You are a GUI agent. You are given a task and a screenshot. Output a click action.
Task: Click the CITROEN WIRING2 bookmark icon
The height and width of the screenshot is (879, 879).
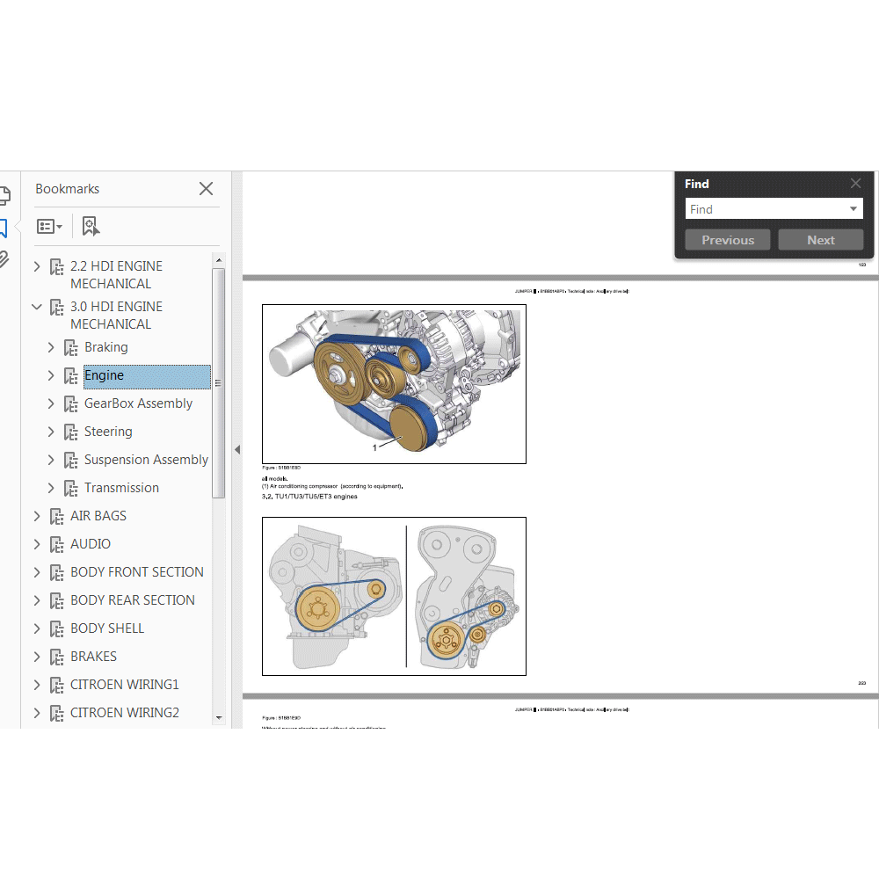coord(56,713)
